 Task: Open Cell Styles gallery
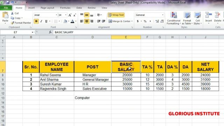point(197,18)
